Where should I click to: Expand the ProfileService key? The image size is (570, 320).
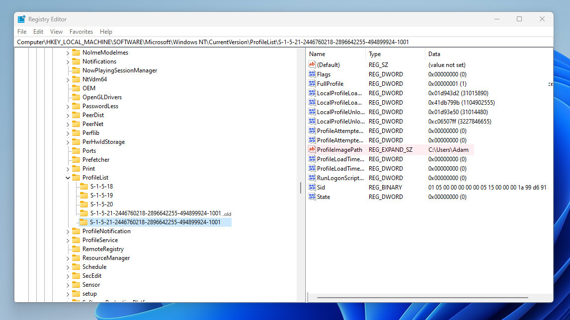tap(68, 241)
